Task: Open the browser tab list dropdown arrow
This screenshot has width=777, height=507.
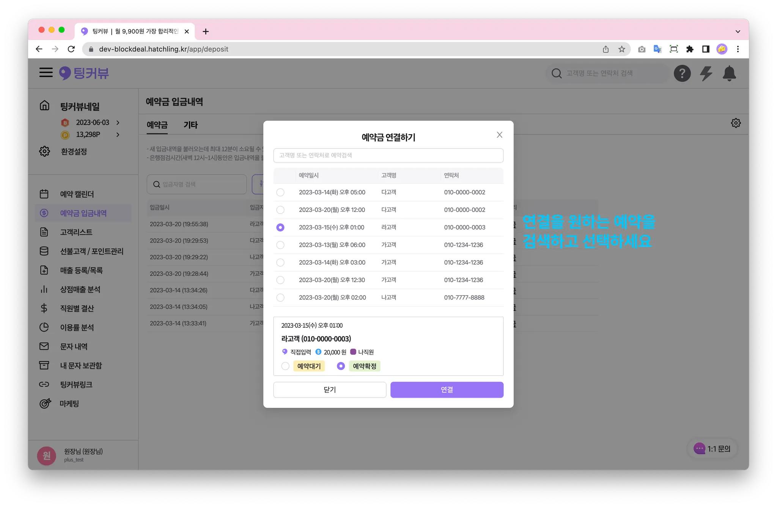Action: point(738,32)
